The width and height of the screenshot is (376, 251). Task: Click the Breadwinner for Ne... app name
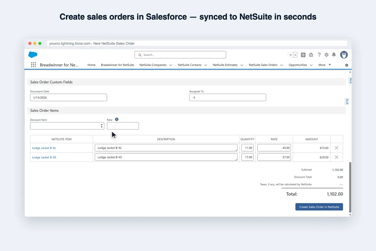pos(59,65)
